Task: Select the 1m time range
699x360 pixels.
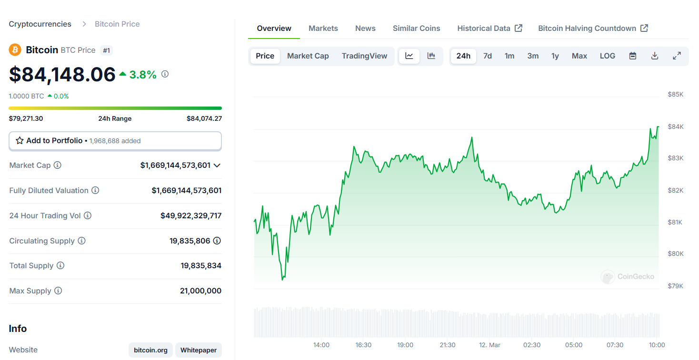Action: click(509, 56)
